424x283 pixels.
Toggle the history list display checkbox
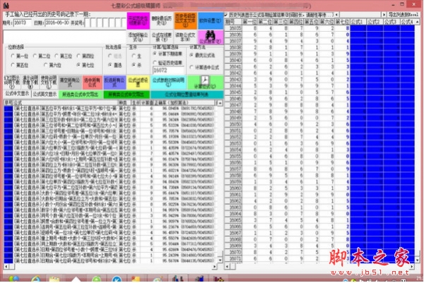(228, 13)
